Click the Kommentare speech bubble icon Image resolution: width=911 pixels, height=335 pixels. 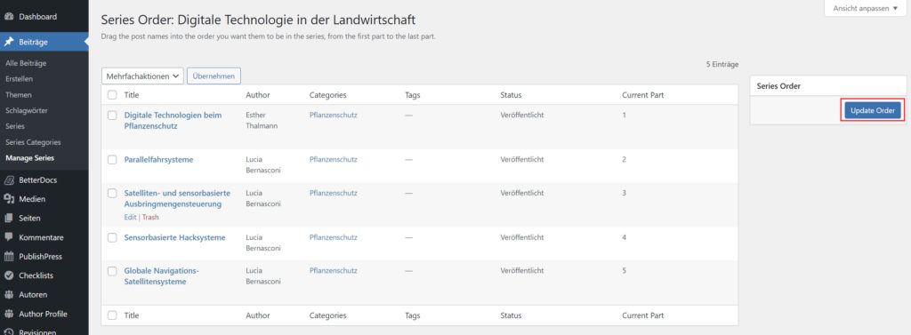tap(9, 237)
